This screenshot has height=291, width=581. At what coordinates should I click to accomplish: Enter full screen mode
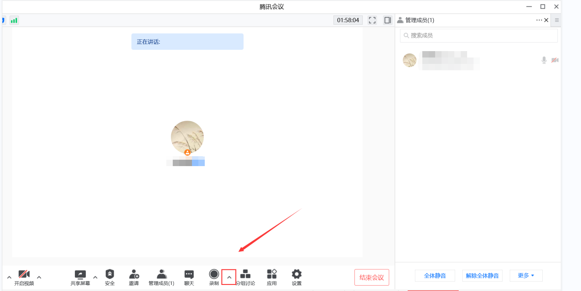(x=372, y=20)
